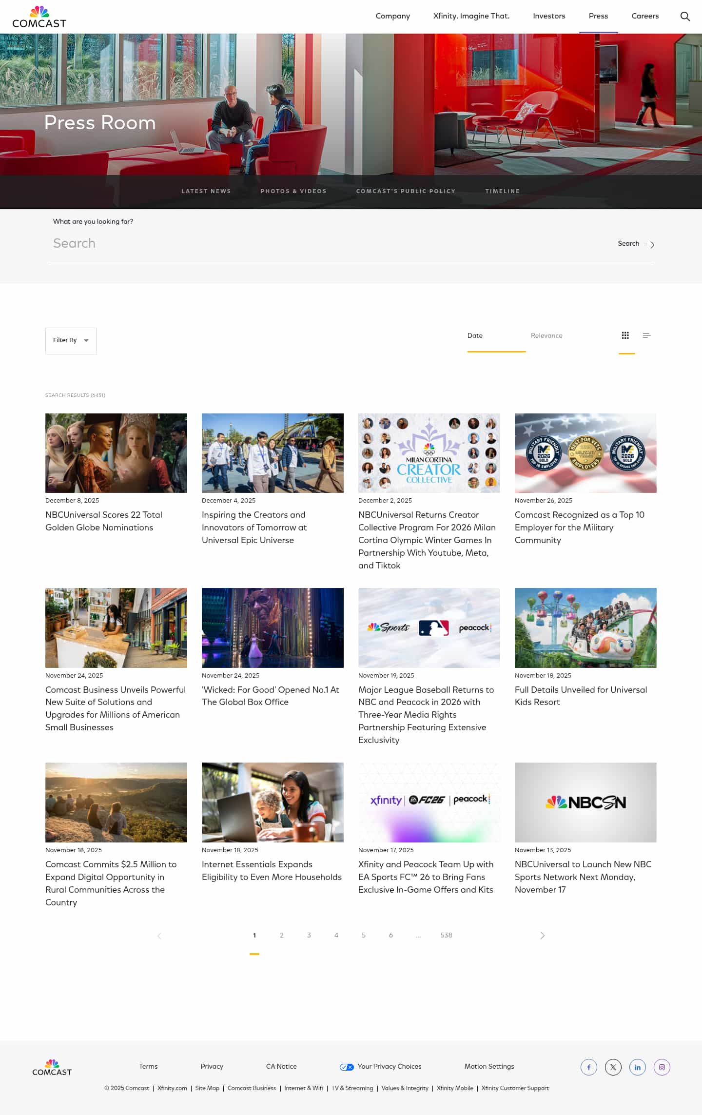Go to next results page arrow
The width and height of the screenshot is (702, 1115).
tap(543, 935)
